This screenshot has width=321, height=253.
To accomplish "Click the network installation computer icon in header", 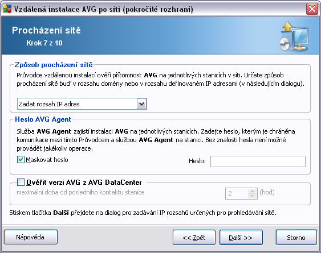I will coord(294,36).
